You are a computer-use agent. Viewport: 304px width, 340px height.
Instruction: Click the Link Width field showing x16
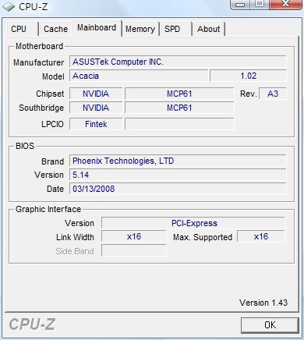pyautogui.click(x=133, y=237)
